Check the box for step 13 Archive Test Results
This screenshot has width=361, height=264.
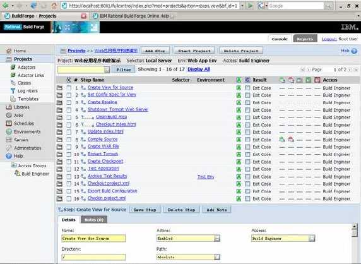click(69, 177)
